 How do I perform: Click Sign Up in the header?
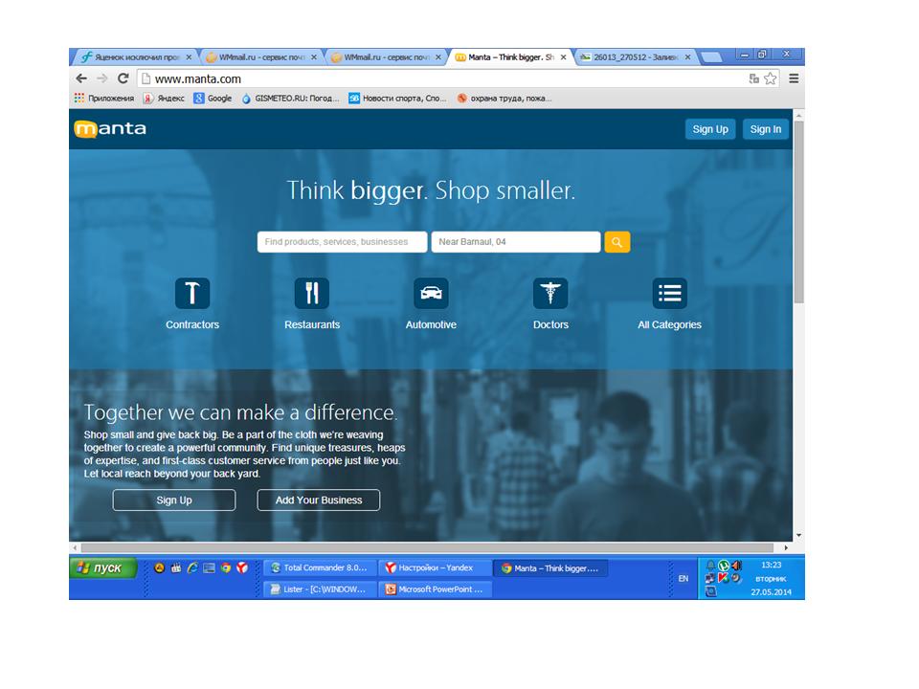[x=710, y=129]
